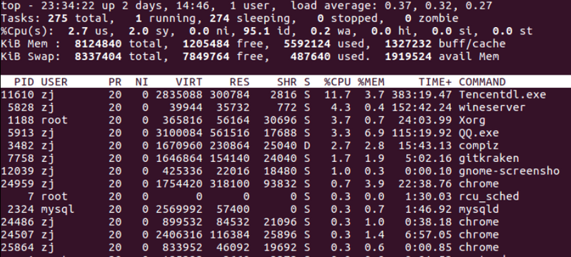Click PID 24959 of chrome

pos(17,184)
